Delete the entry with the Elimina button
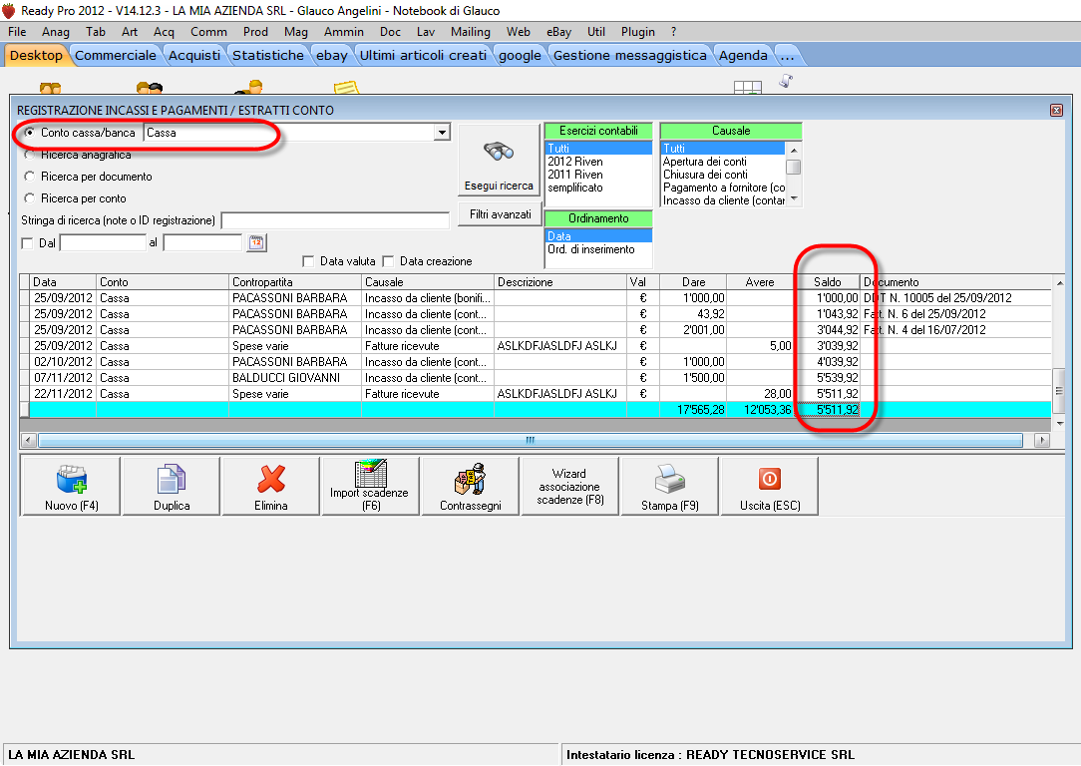Image resolution: width=1081 pixels, height=766 pixels. click(x=271, y=486)
